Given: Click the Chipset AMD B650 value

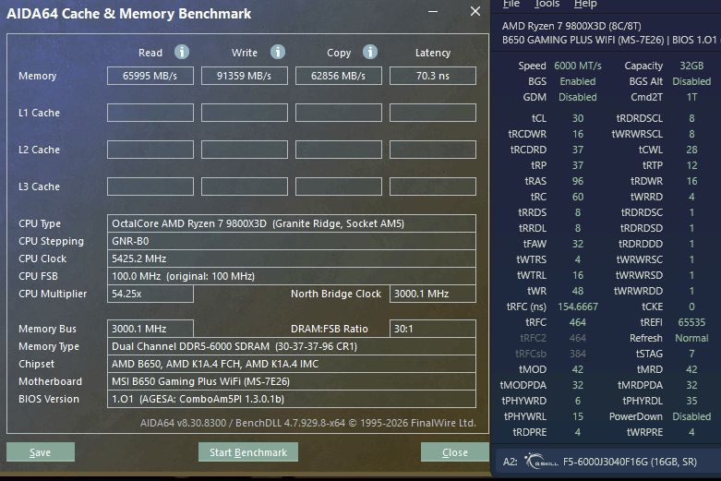Looking at the screenshot, I should pos(292,364).
